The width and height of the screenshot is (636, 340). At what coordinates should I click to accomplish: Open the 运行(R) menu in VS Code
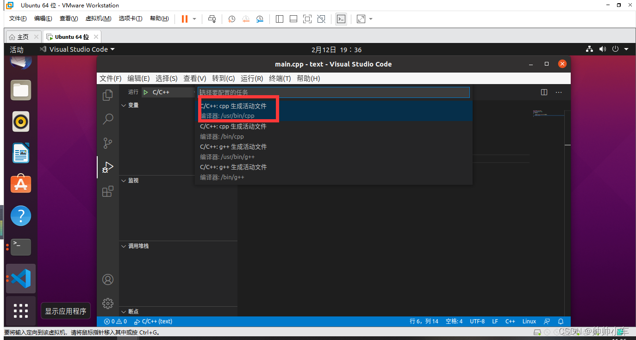(x=252, y=79)
